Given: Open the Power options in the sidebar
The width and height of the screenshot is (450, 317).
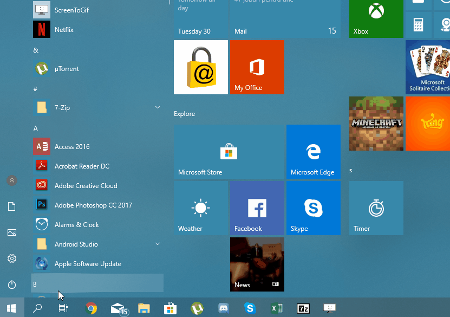Looking at the screenshot, I should [11, 287].
